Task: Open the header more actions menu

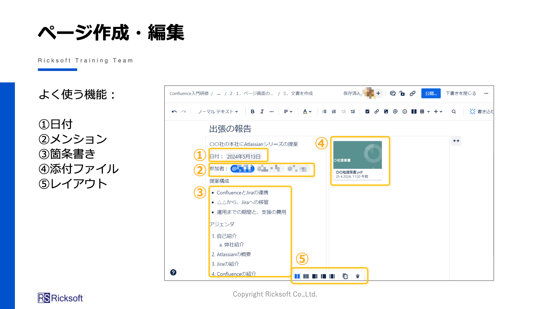Action: pyautogui.click(x=486, y=93)
